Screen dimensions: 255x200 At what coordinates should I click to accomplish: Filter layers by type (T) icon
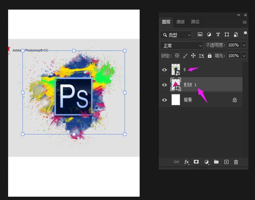point(218,35)
